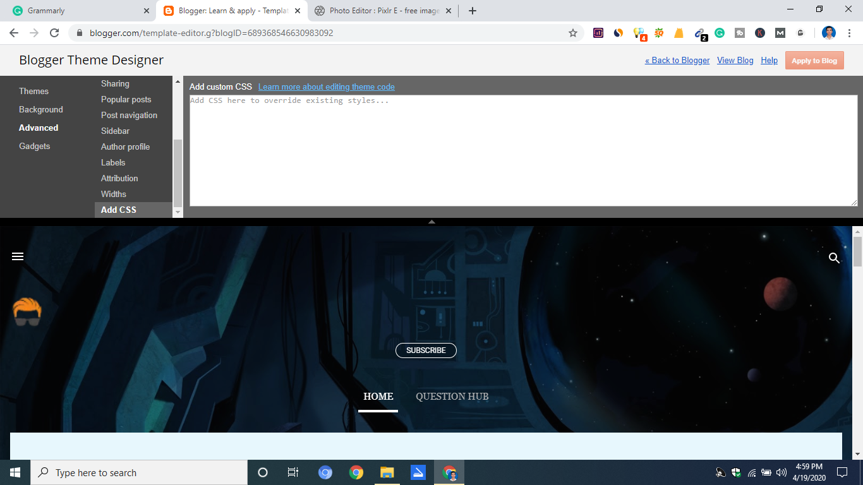Open the Keywords Everywhere K extension
Image resolution: width=863 pixels, height=485 pixels.
point(760,33)
